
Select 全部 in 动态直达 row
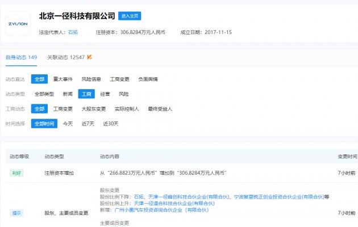(40, 79)
